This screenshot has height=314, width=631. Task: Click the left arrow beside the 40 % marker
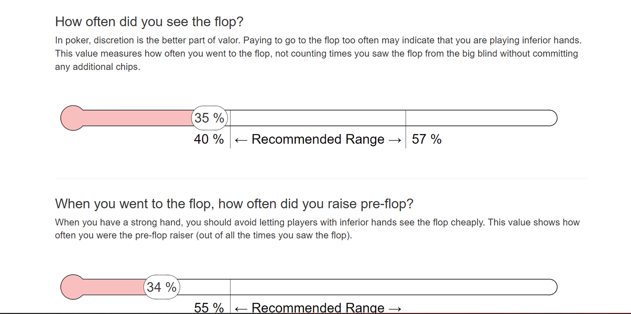pyautogui.click(x=241, y=140)
